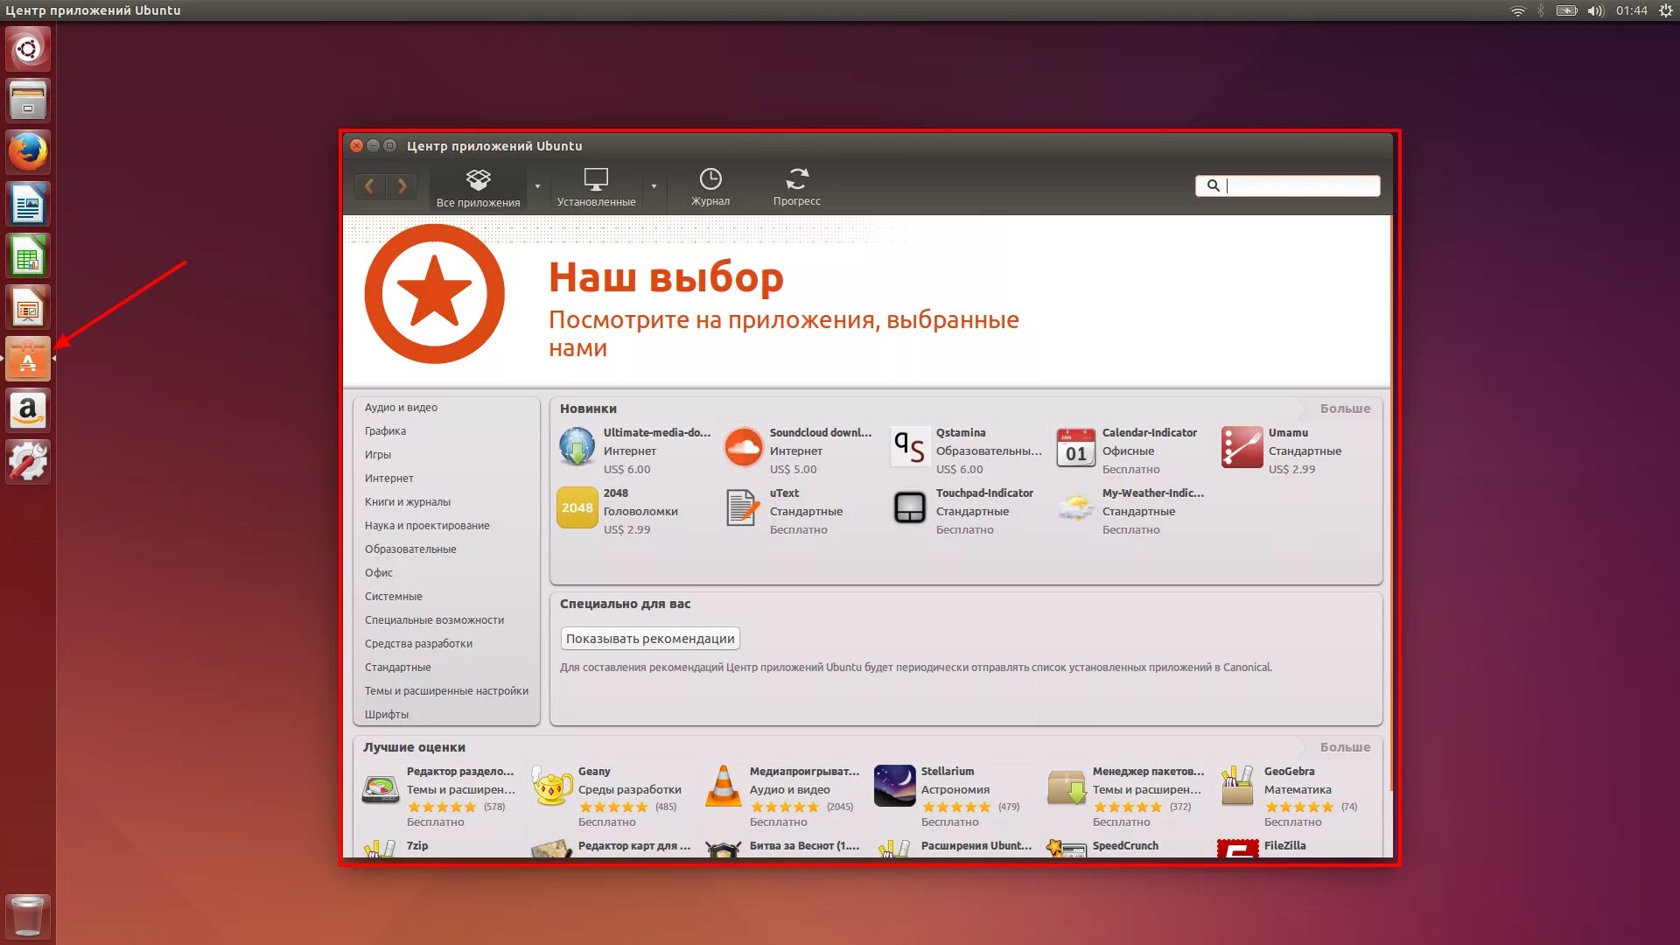Open the uText app icon

743,507
